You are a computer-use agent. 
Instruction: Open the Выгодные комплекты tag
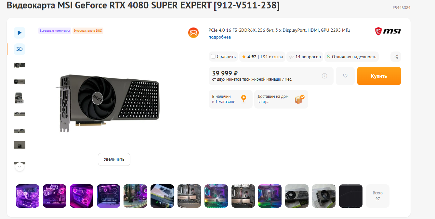point(55,31)
